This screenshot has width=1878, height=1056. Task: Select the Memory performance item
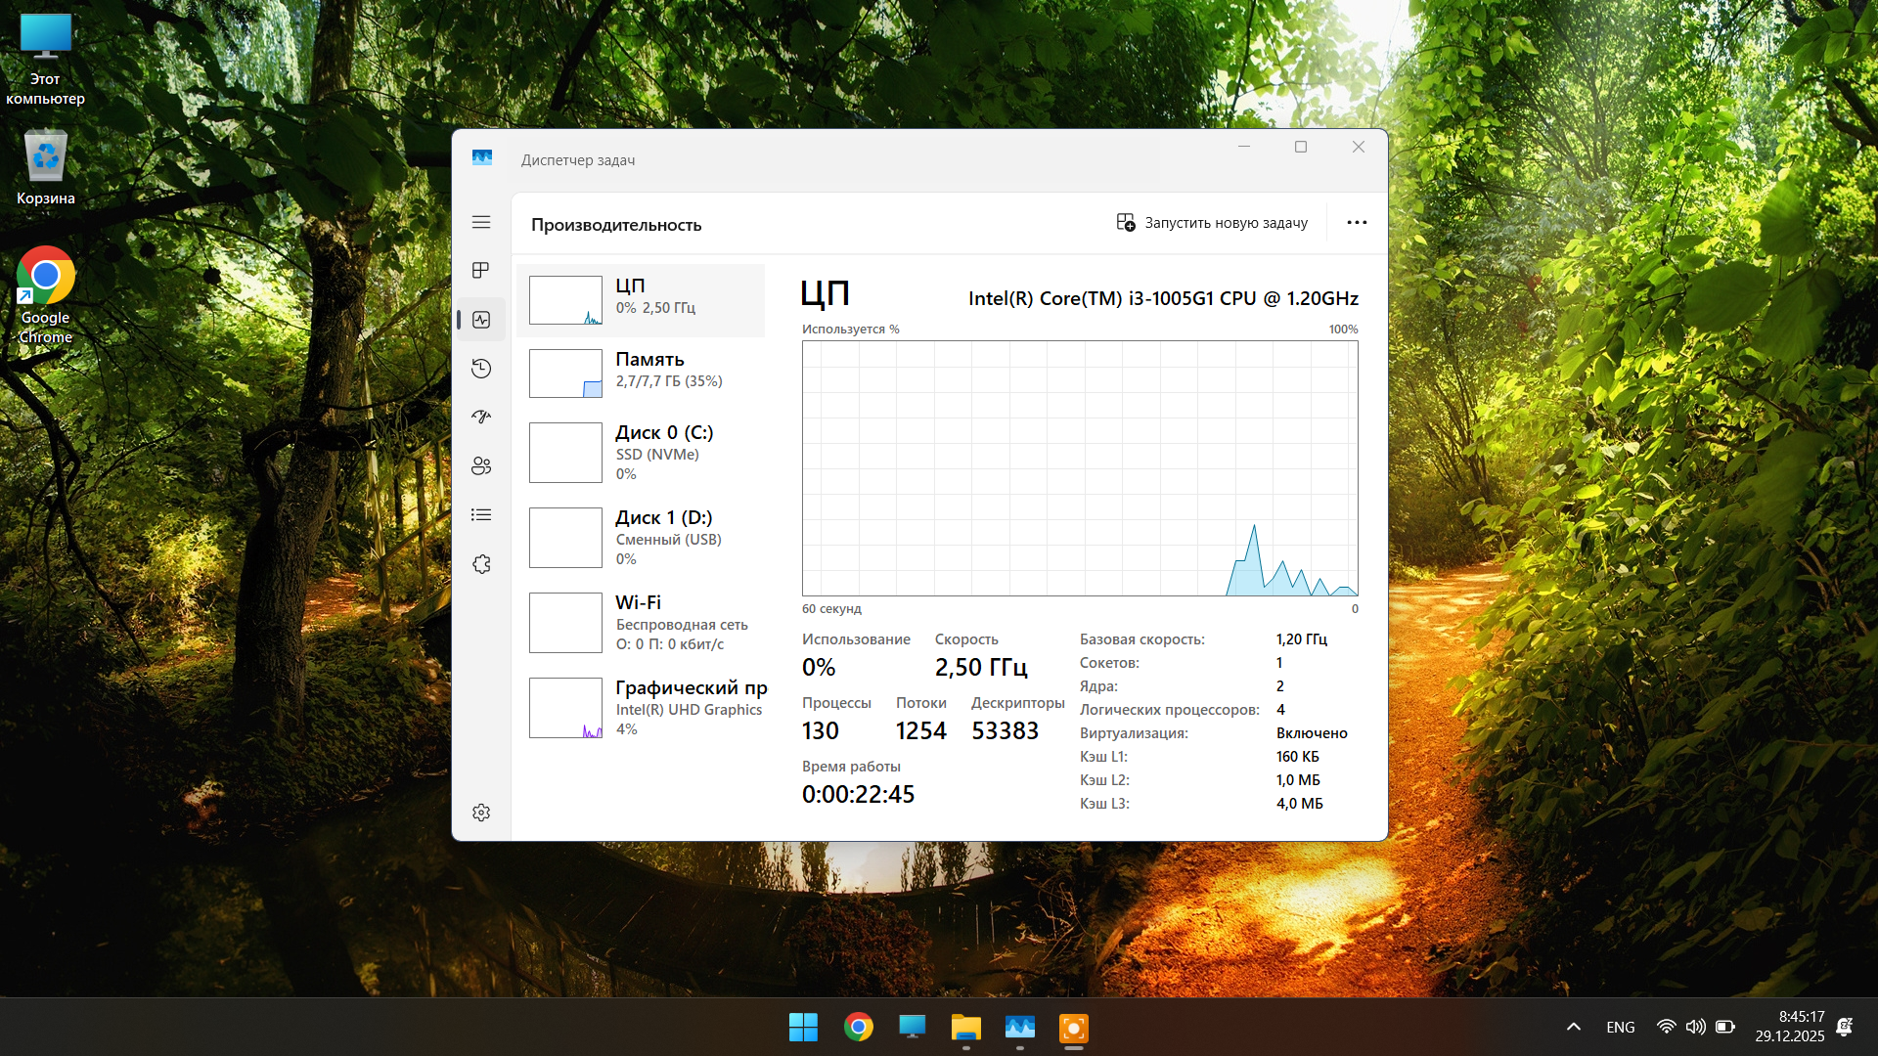[x=641, y=373]
